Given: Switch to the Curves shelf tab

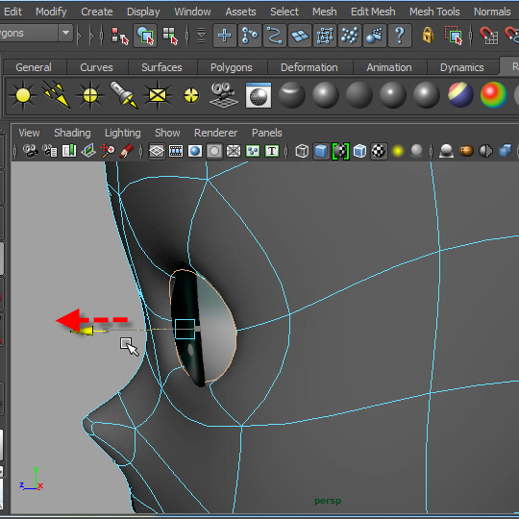Looking at the screenshot, I should point(97,67).
